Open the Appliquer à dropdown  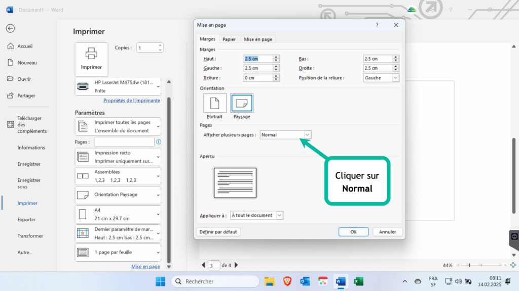click(x=279, y=215)
